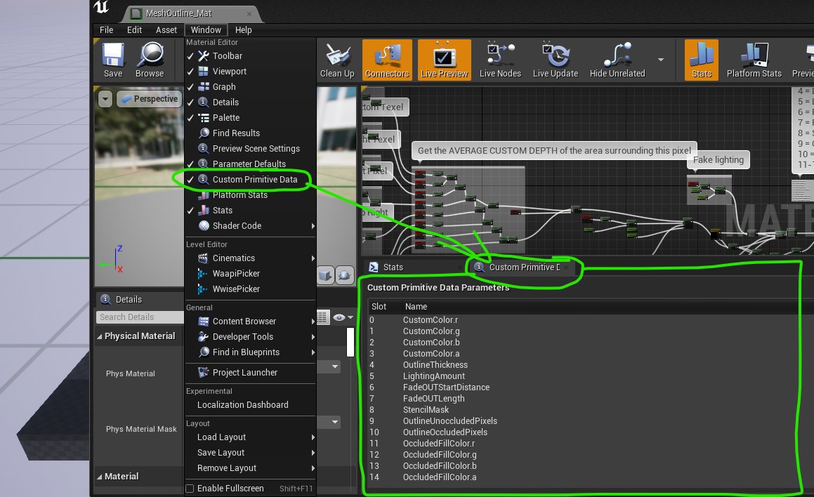Click the Save toolbar icon
This screenshot has width=814, height=497.
click(112, 60)
